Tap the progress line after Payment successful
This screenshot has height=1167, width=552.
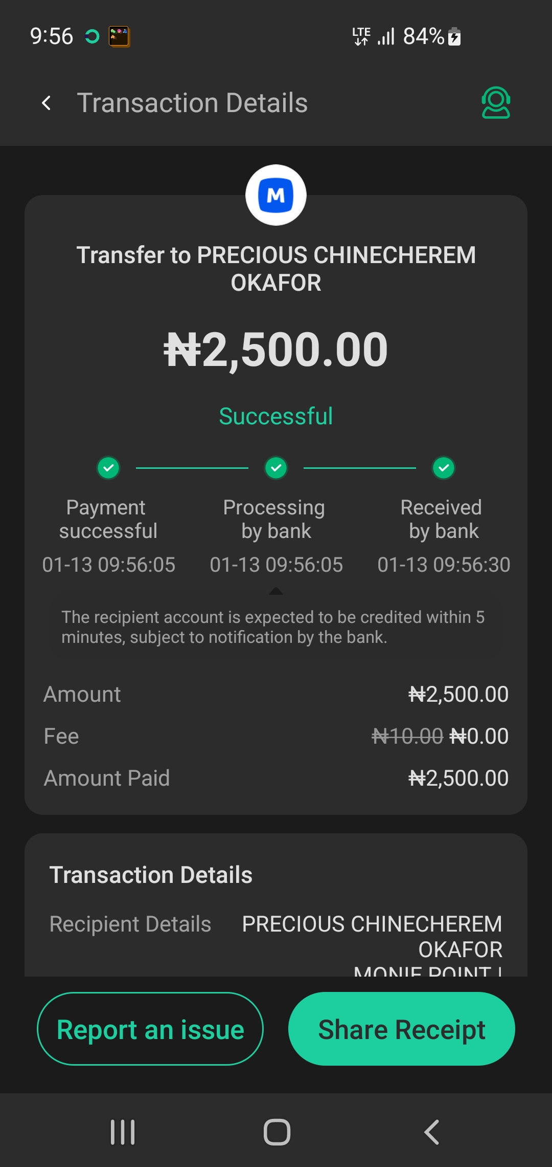click(x=192, y=468)
